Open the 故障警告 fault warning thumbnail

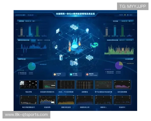(85, 84)
